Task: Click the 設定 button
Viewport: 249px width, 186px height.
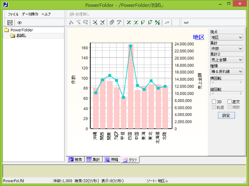Action: (226, 115)
